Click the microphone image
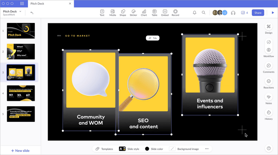Screen dimensions: 278x155 (x=210, y=70)
